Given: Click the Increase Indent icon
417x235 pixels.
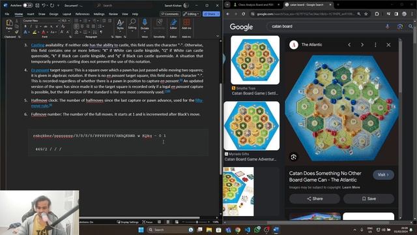Looking at the screenshot, I should pos(109,20).
